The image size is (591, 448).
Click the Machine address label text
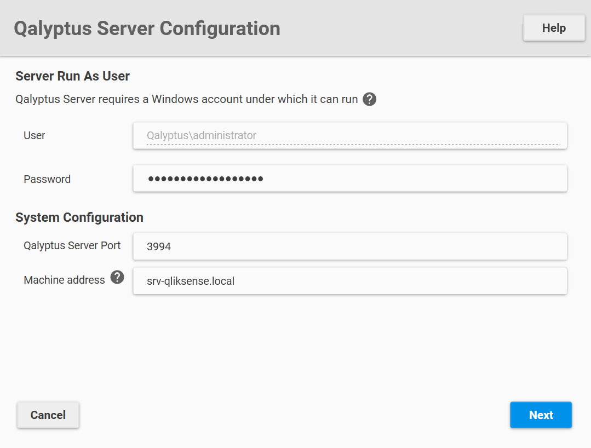tap(64, 279)
